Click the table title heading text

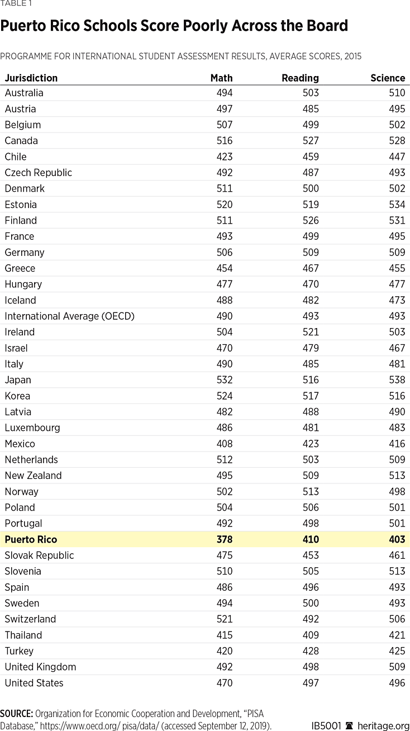(174, 26)
